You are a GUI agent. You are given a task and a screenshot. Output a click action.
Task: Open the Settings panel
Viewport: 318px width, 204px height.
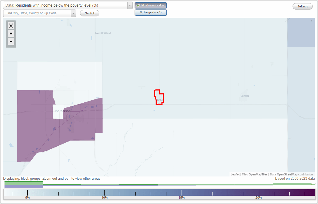[302, 6]
